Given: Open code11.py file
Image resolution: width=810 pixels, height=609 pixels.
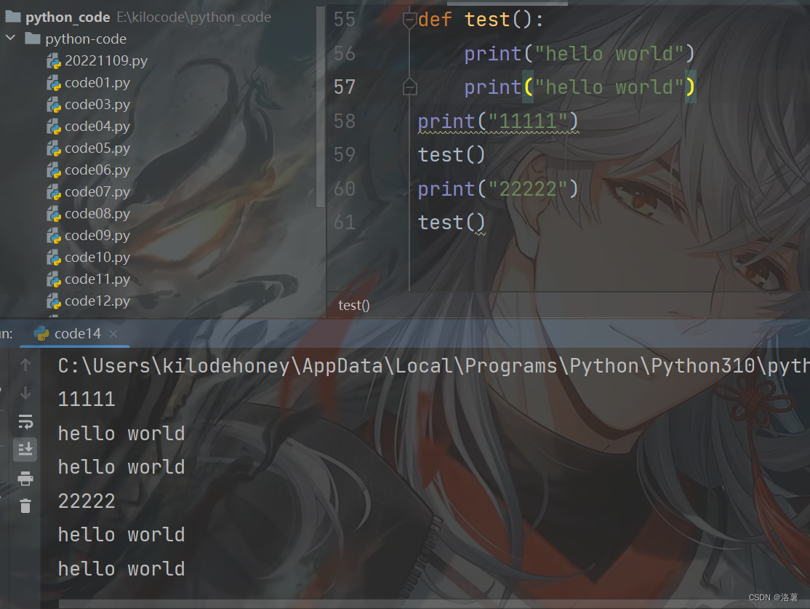Looking at the screenshot, I should click(x=97, y=279).
